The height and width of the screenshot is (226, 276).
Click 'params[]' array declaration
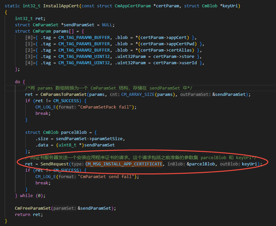tap(64, 31)
